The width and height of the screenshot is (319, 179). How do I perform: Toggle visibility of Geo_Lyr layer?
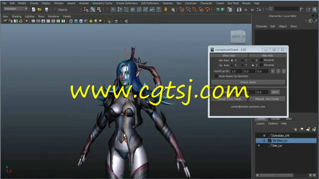(259, 146)
